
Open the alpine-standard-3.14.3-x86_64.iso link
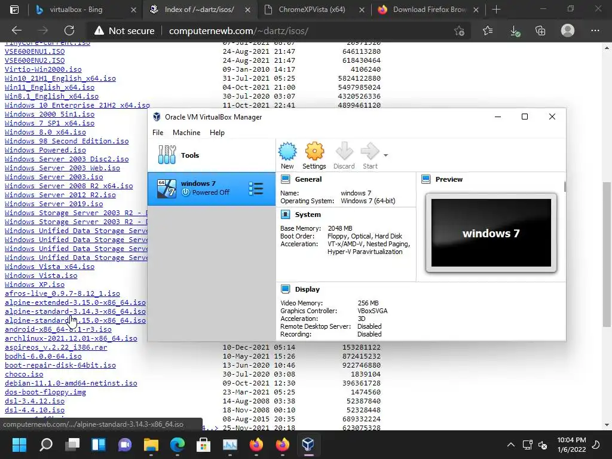click(75, 311)
